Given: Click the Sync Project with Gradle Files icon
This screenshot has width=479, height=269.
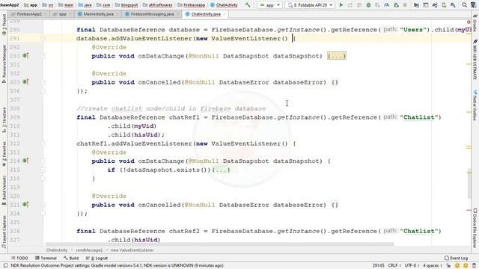Looking at the screenshot, I should coord(434,5).
